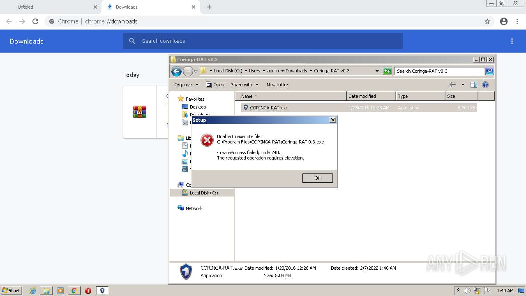Select Local Disk (C:) in address breadcrumb
526x296 pixels.
(x=228, y=71)
